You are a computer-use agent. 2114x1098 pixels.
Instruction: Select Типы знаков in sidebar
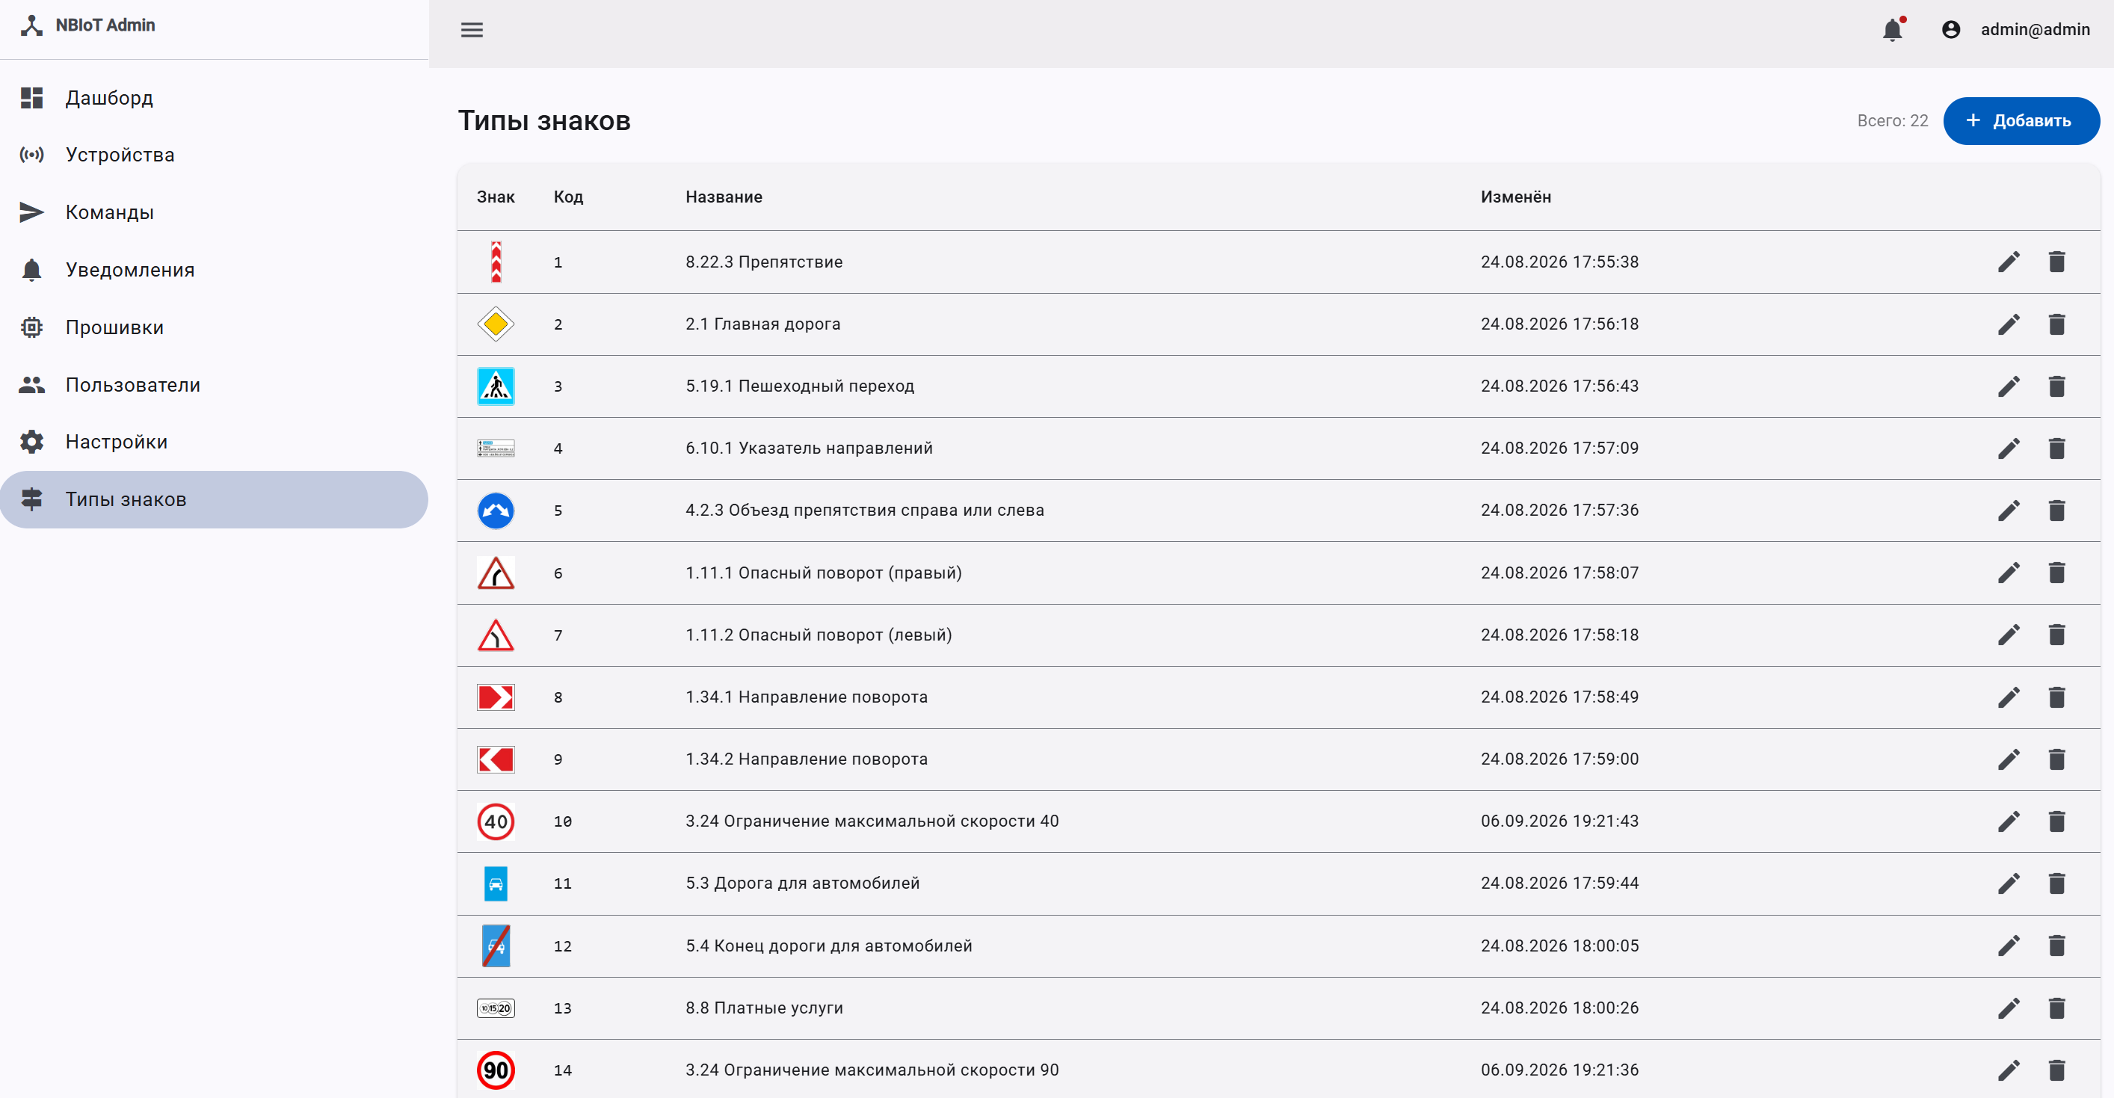point(215,500)
